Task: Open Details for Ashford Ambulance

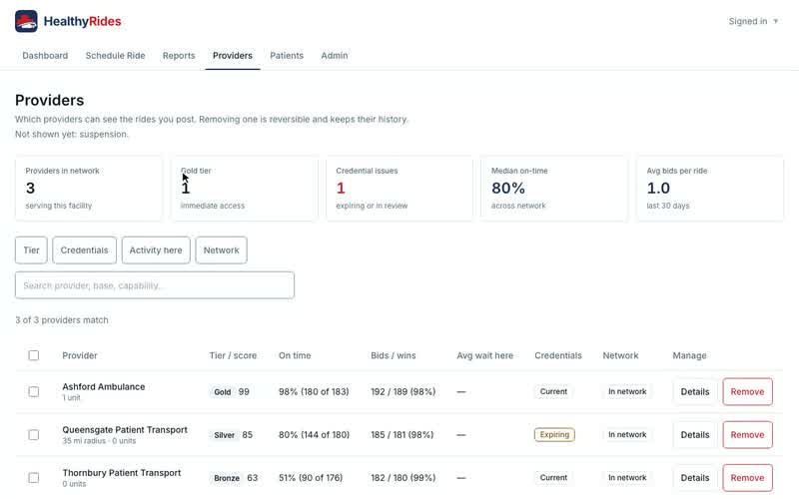Action: (x=695, y=391)
